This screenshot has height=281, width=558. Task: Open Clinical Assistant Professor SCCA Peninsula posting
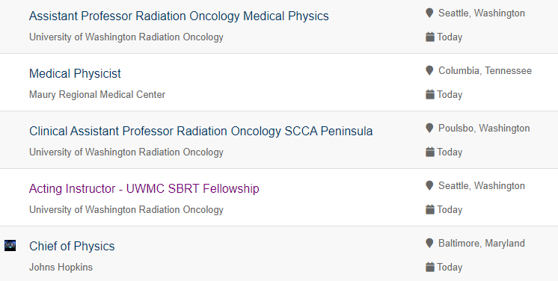coord(200,132)
